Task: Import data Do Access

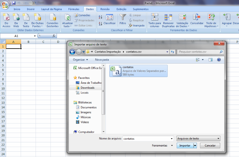Action: point(6,20)
